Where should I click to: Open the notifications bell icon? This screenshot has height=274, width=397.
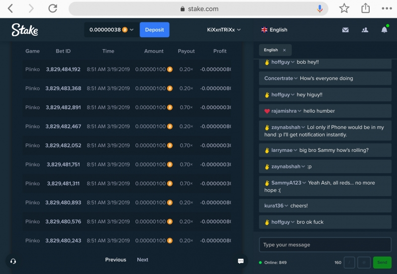[384, 29]
